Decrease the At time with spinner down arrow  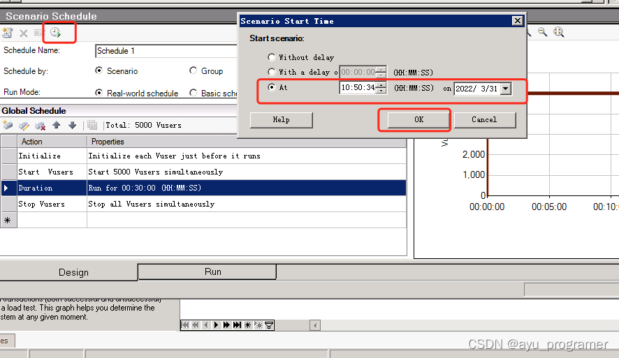381,90
